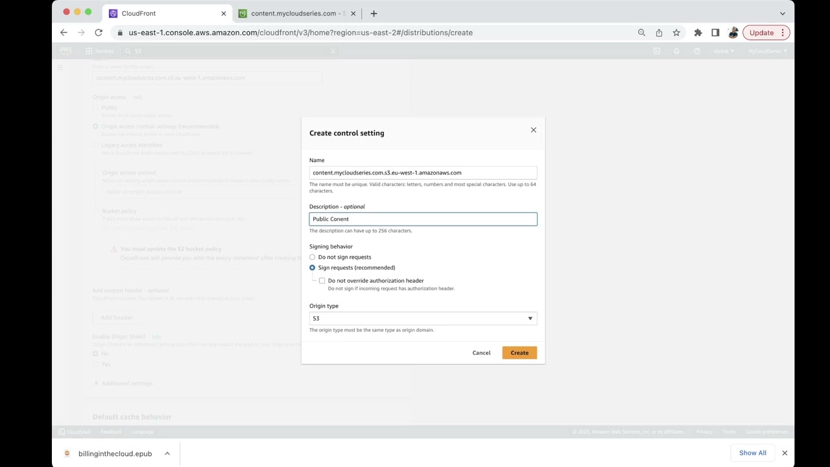
Task: Select Legacy access identities radio
Action: [x=95, y=145]
